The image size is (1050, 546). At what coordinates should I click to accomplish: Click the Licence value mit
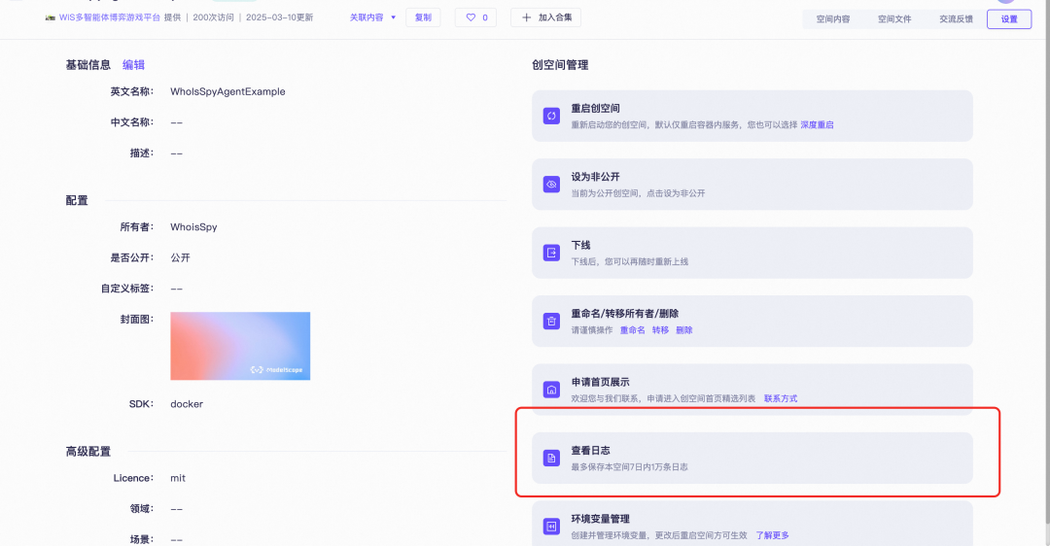click(178, 478)
